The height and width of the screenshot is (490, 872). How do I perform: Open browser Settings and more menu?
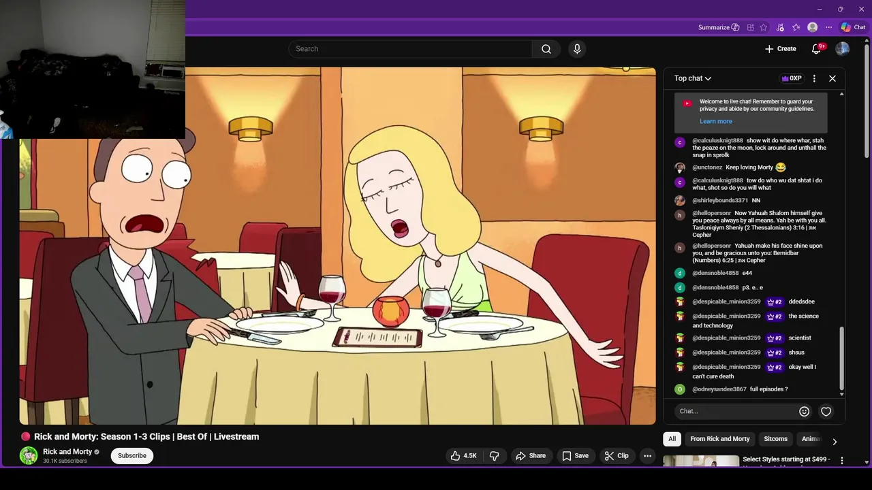coord(828,27)
